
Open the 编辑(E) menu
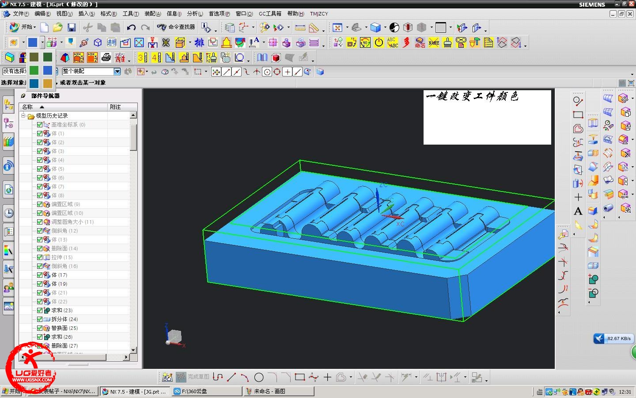point(42,14)
